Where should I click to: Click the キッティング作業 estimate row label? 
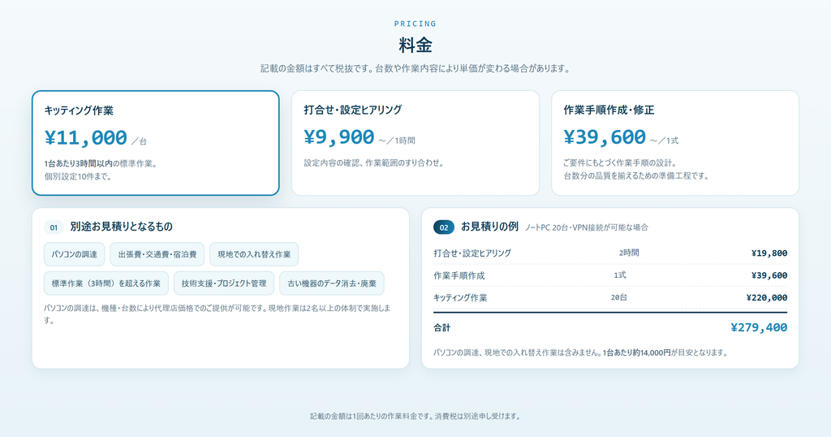coord(460,298)
